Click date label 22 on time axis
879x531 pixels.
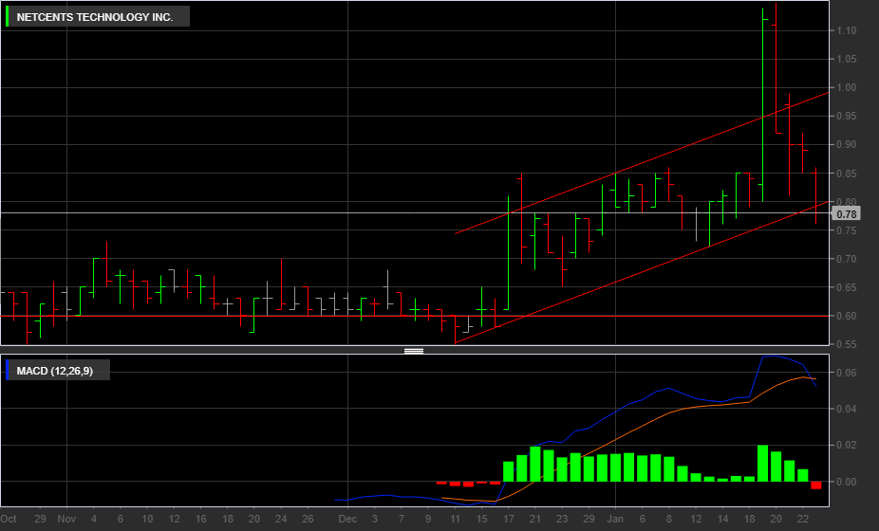(x=803, y=520)
